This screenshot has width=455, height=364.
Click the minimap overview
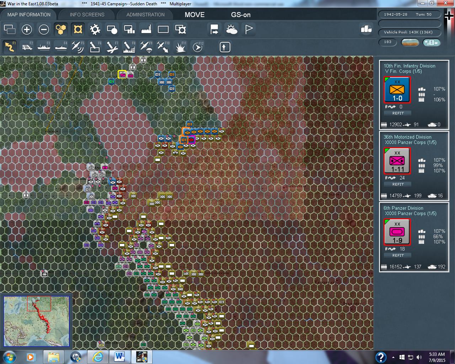(x=37, y=322)
